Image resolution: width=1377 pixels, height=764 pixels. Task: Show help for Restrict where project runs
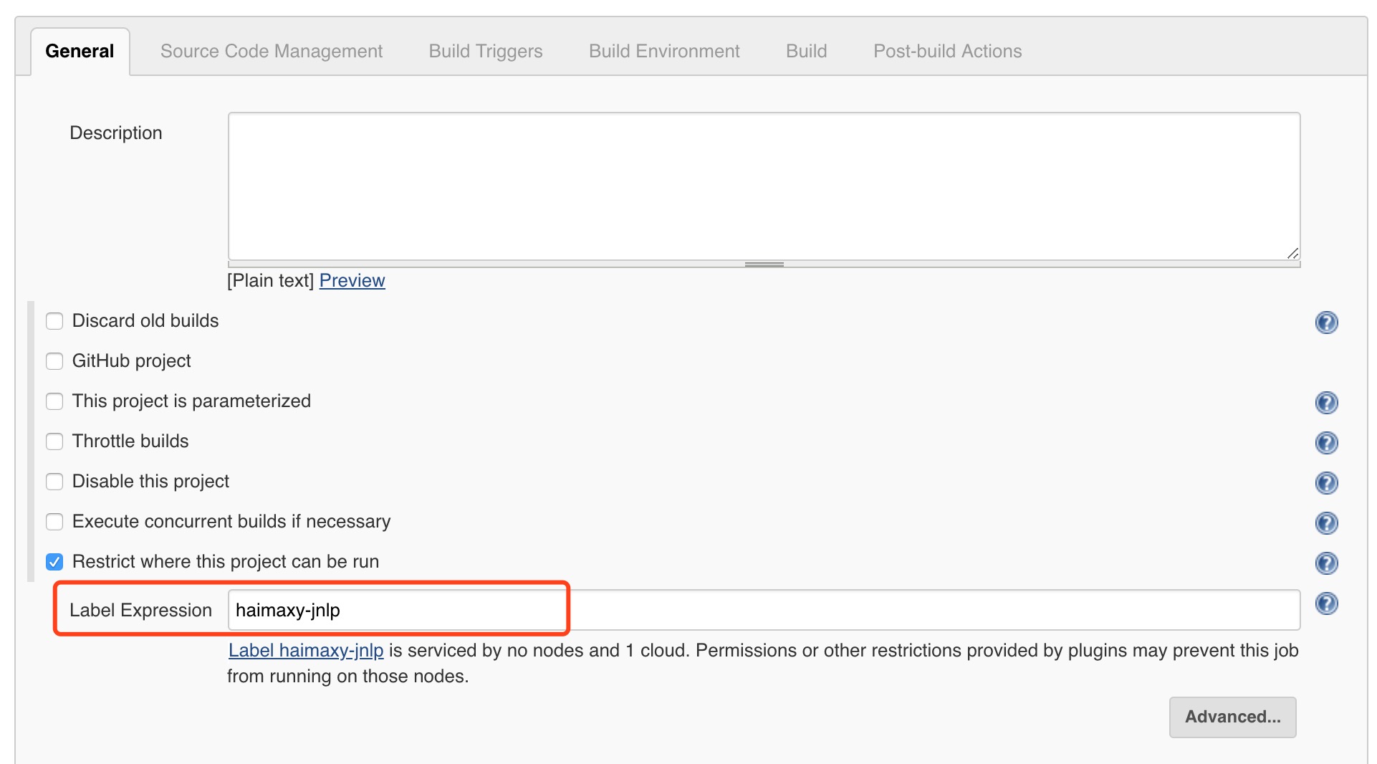[1326, 563]
